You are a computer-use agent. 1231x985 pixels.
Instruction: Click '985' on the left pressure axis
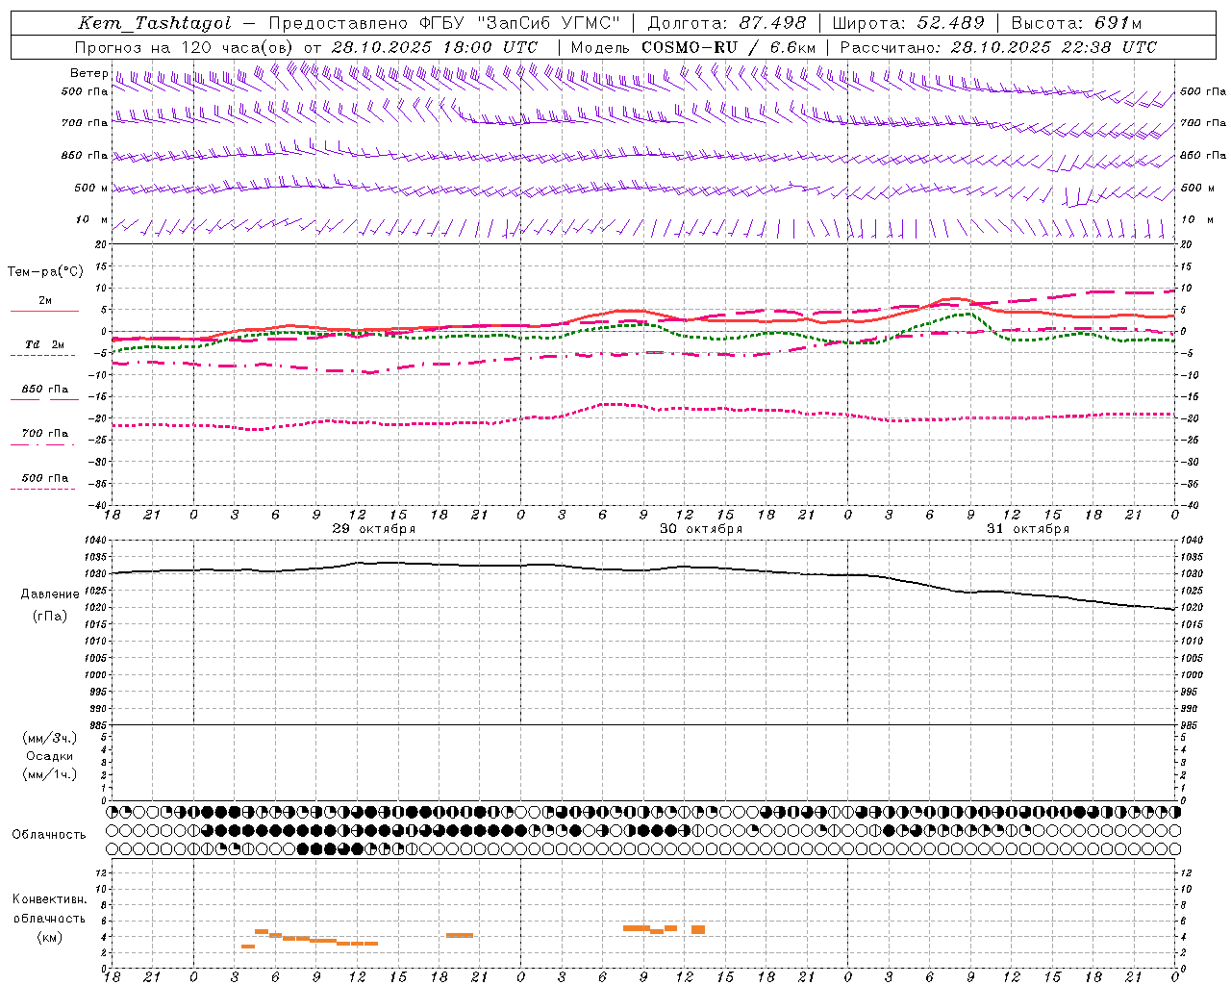coord(98,725)
